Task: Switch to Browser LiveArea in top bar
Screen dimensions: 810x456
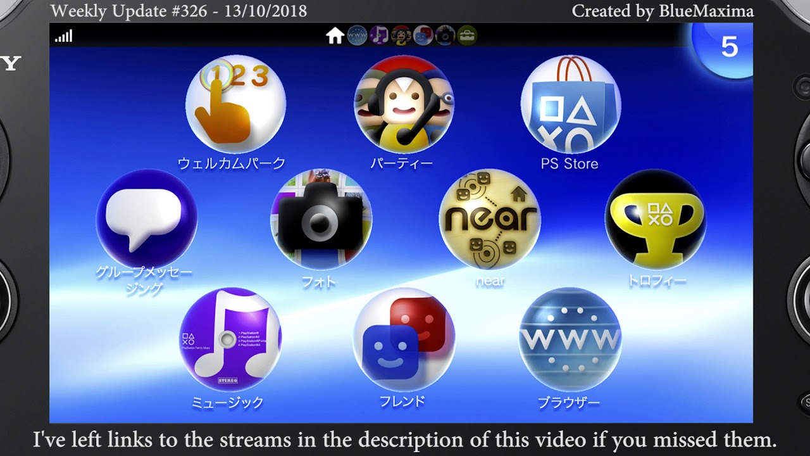Action: pos(357,36)
